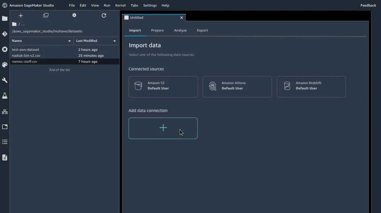Select the Untitled document tab

tap(154, 18)
